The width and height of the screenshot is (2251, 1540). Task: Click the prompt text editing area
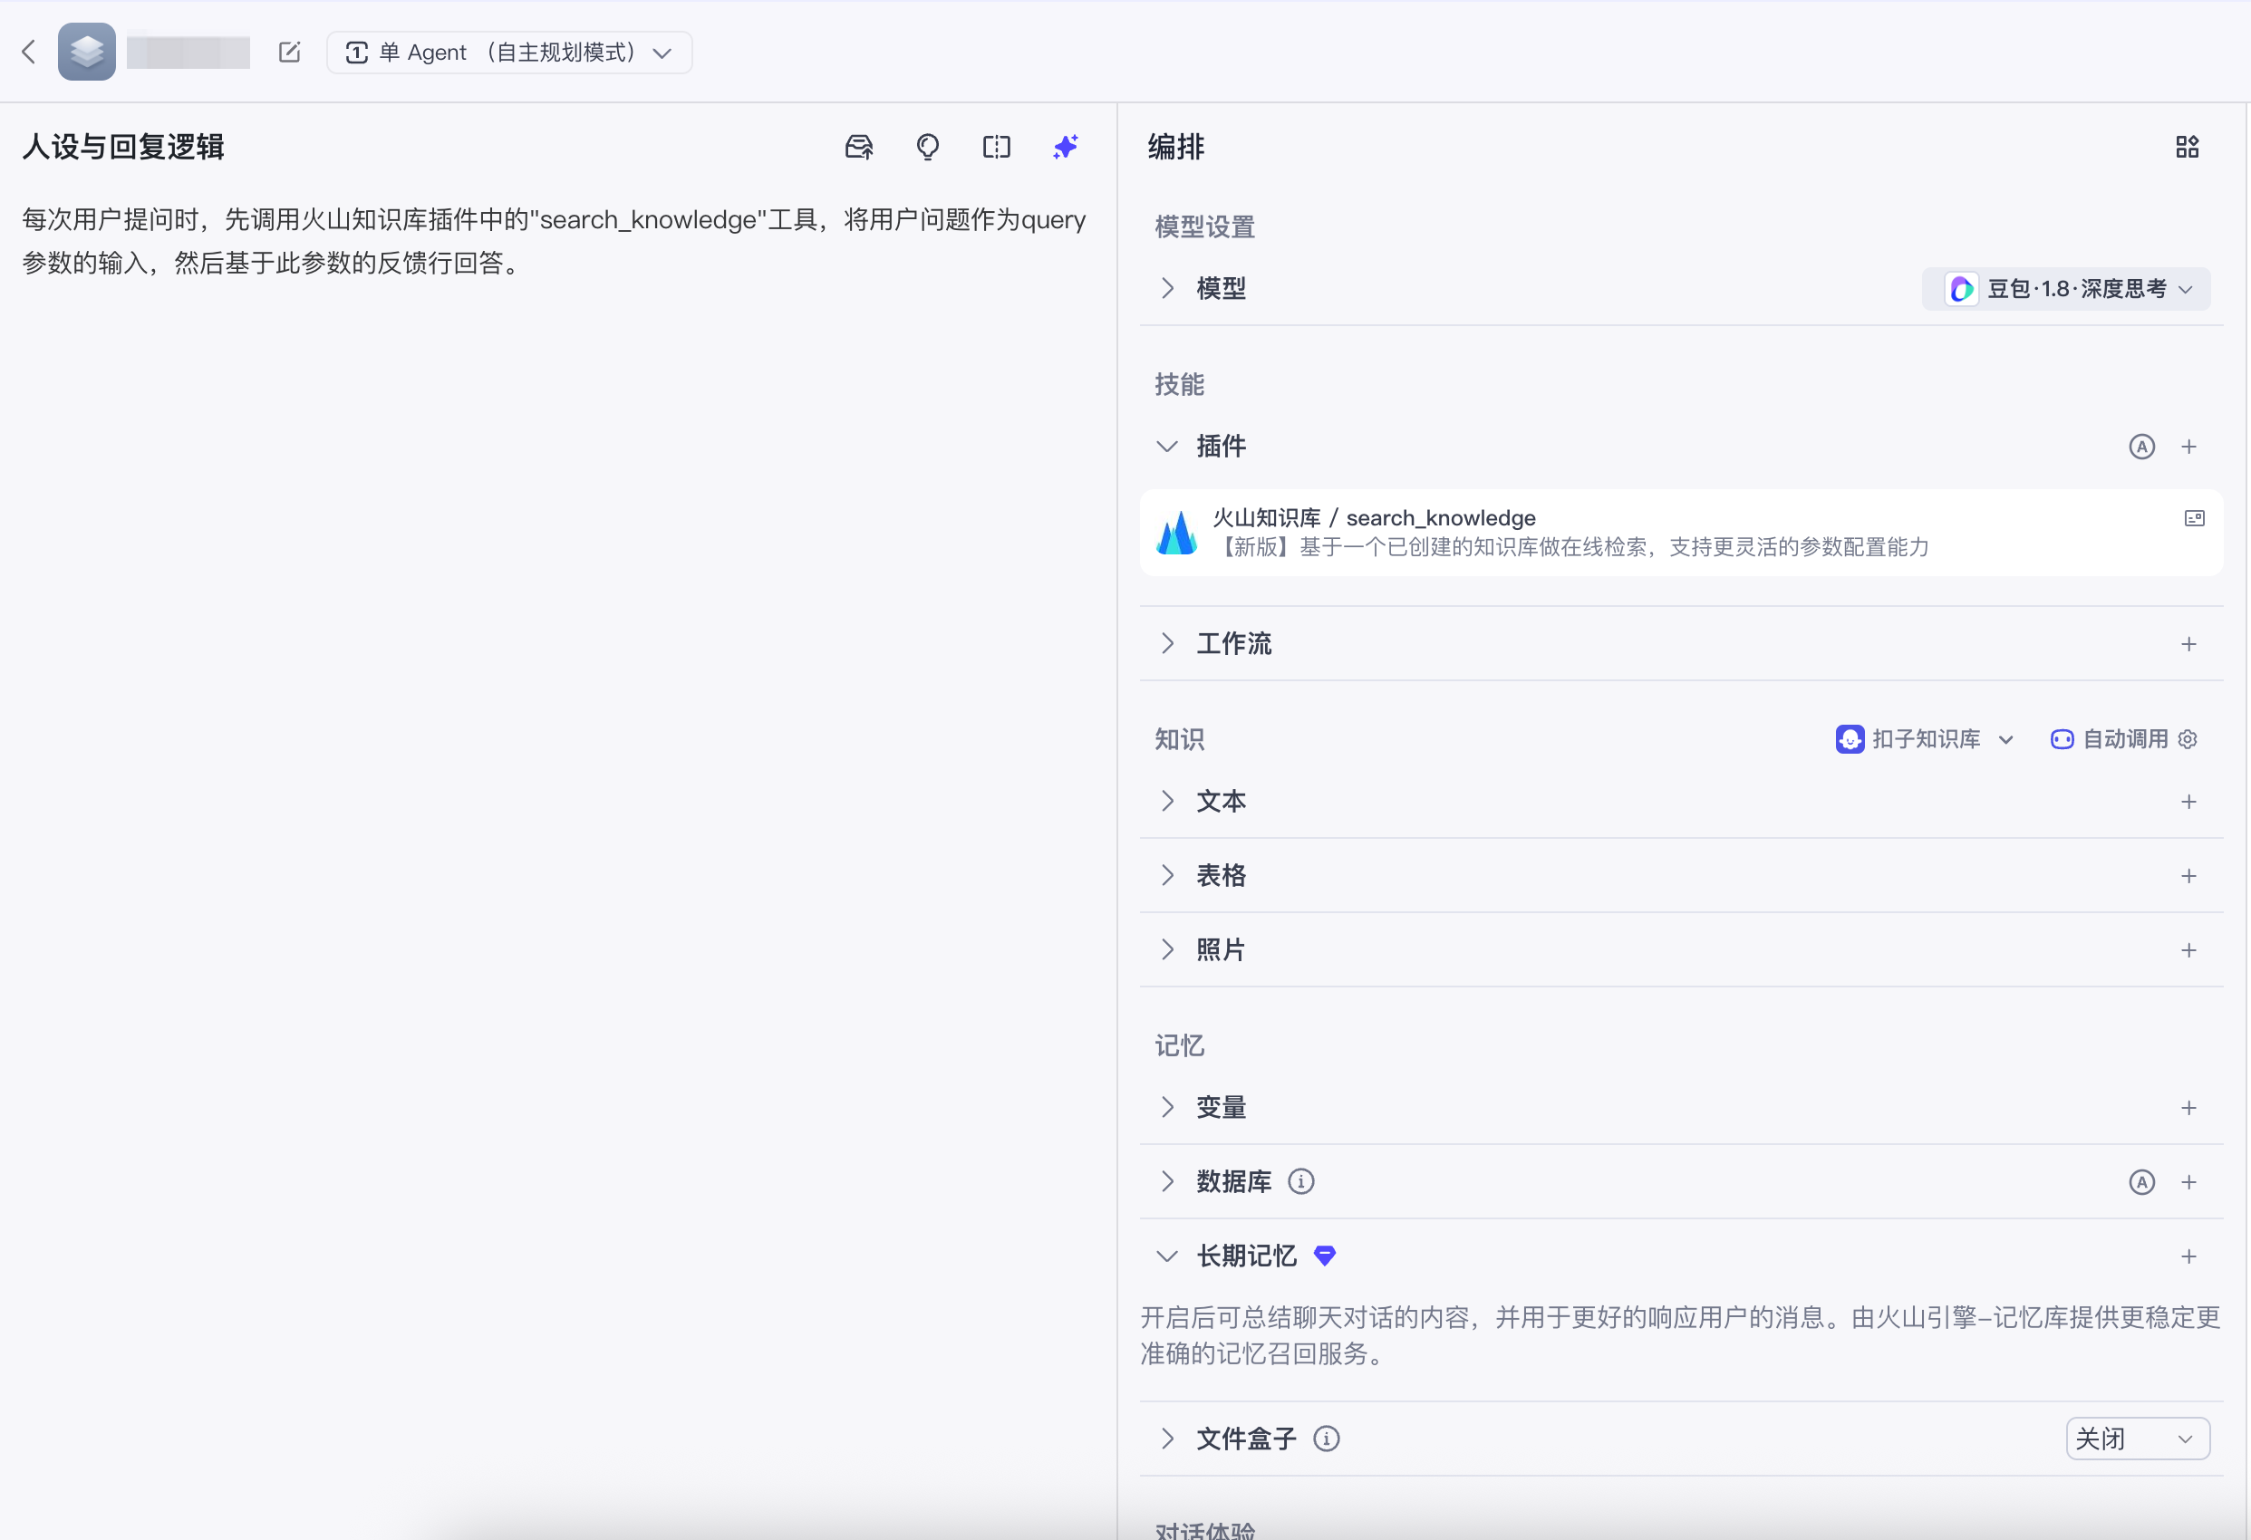554,241
